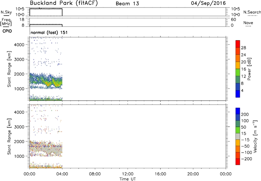This screenshot has width=261, height=181.
Task: Click the 'CPID' label
Action: (x=7, y=31)
